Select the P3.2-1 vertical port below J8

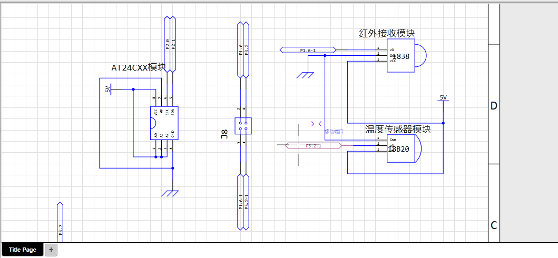point(246,202)
